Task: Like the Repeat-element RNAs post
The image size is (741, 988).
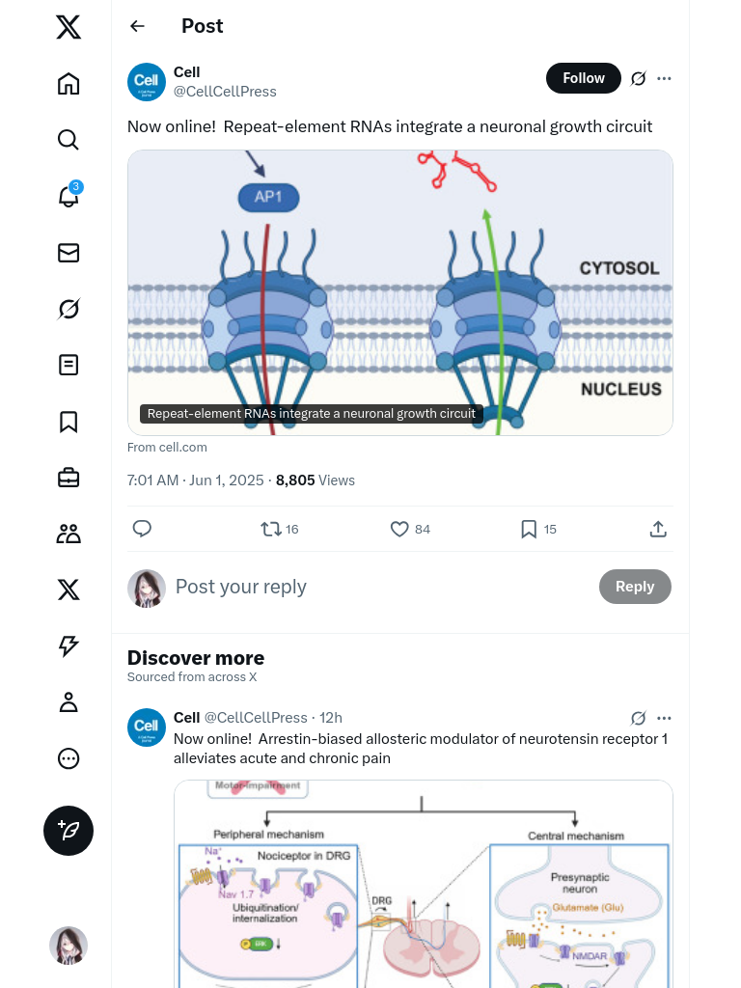Action: (400, 529)
